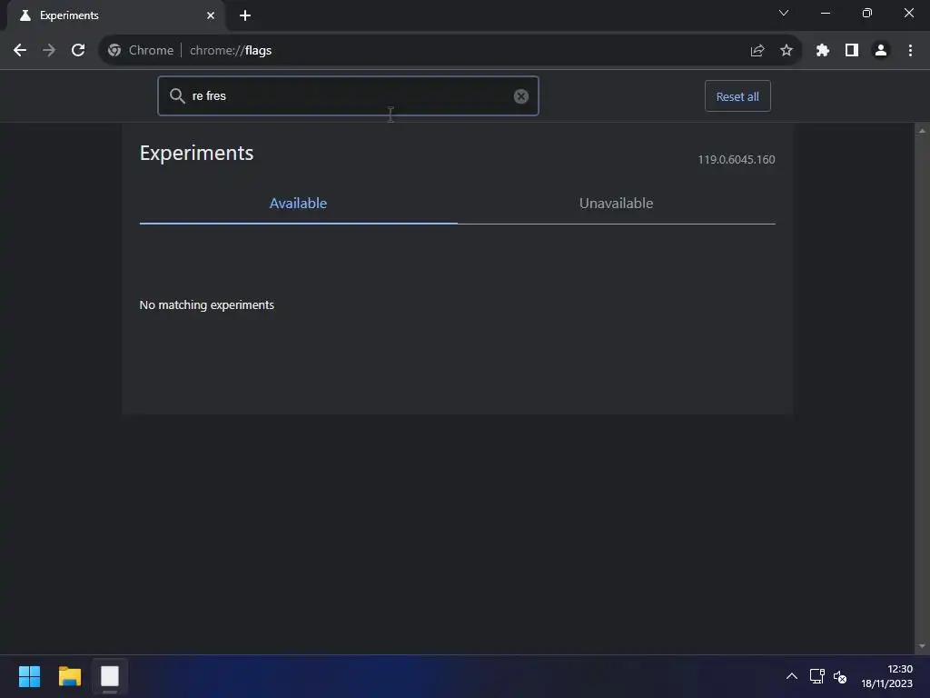Open a new tab
Viewport: 930px width, 698px height.
pyautogui.click(x=245, y=15)
